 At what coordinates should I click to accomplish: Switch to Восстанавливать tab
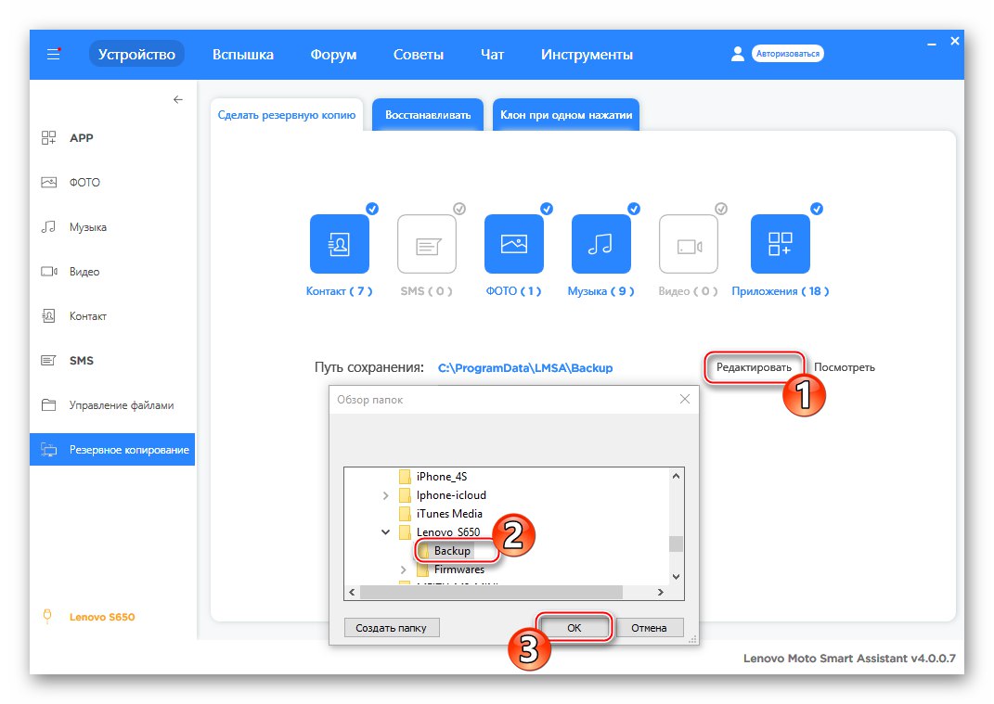click(x=428, y=115)
